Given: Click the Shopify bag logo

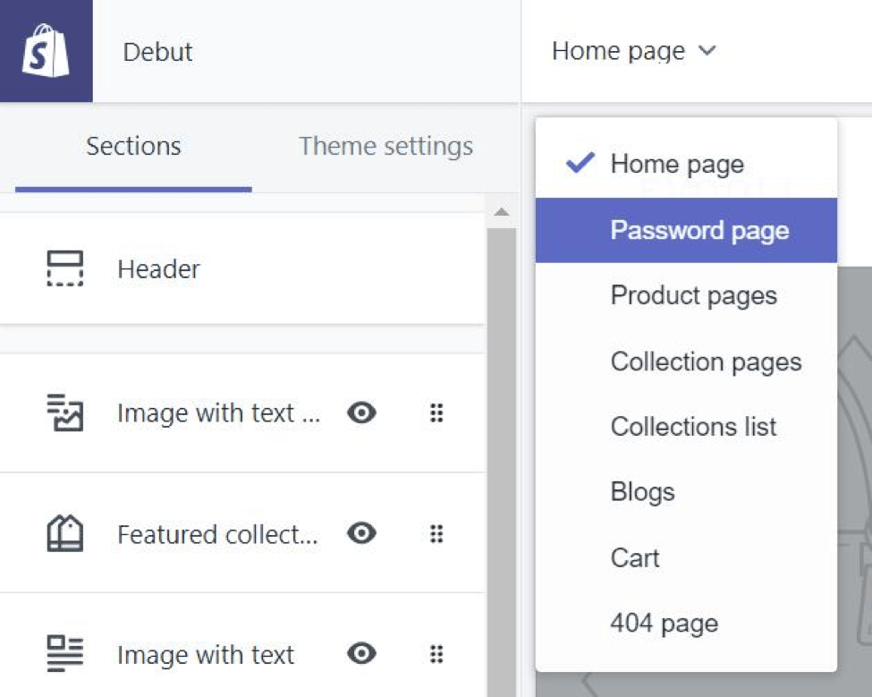Looking at the screenshot, I should pyautogui.click(x=46, y=51).
